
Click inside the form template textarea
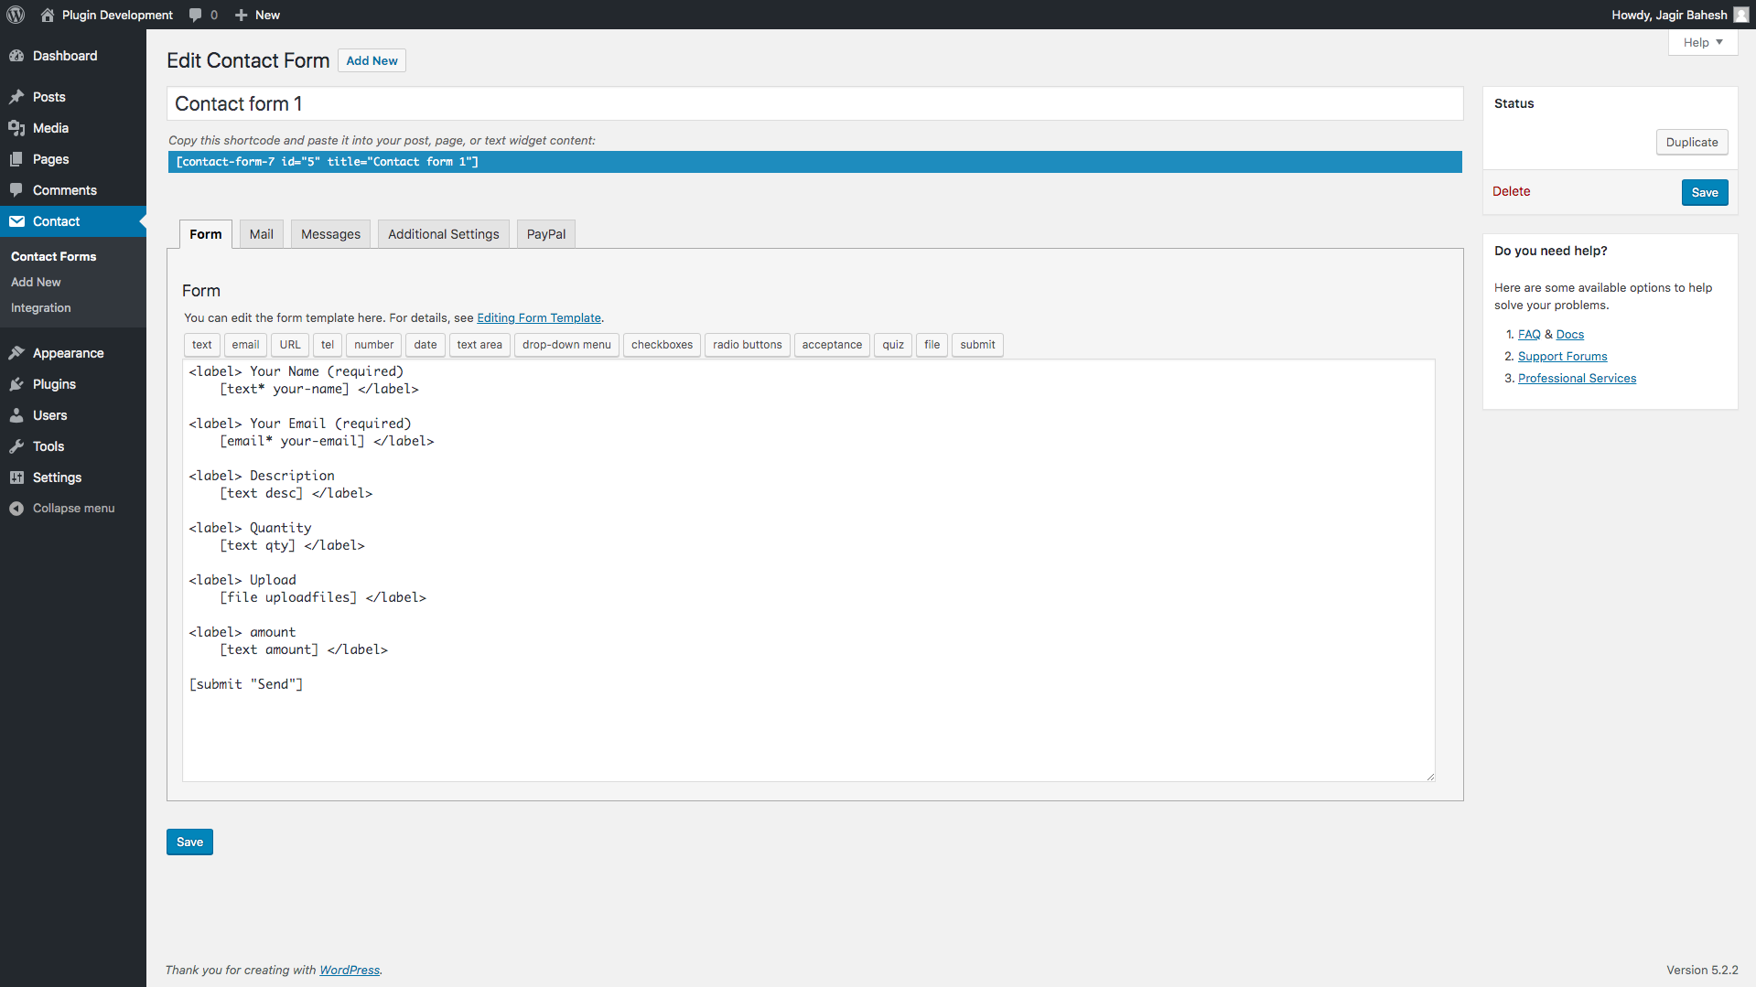point(809,570)
